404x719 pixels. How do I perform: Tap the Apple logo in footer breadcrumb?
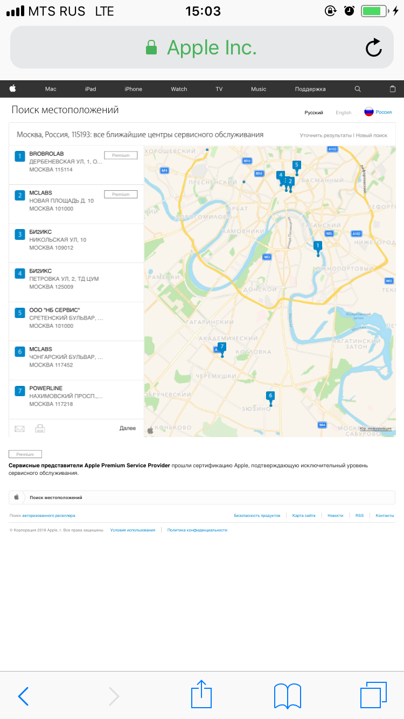[x=17, y=497]
